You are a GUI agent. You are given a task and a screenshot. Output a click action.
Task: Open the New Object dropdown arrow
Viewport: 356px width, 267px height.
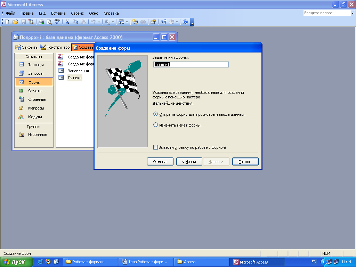[x=177, y=22]
